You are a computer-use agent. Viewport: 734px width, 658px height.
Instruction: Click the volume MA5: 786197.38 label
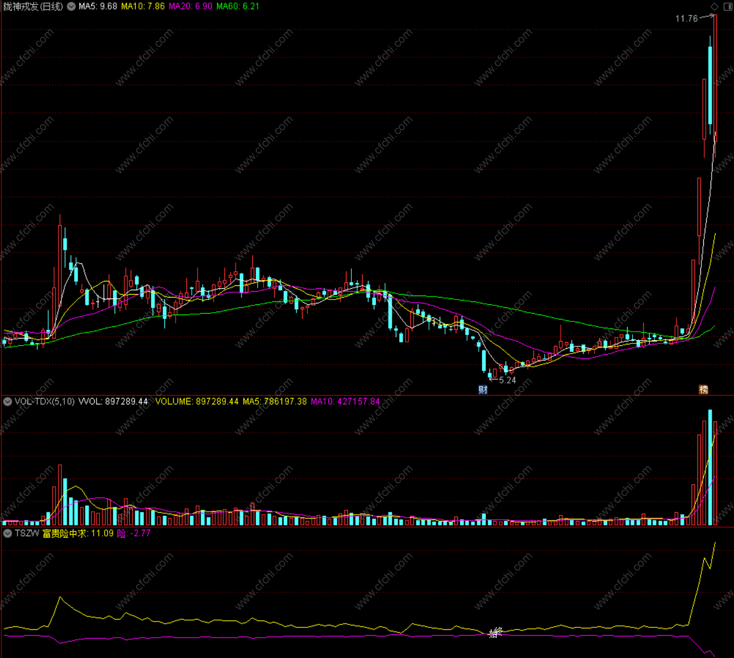[x=275, y=401]
